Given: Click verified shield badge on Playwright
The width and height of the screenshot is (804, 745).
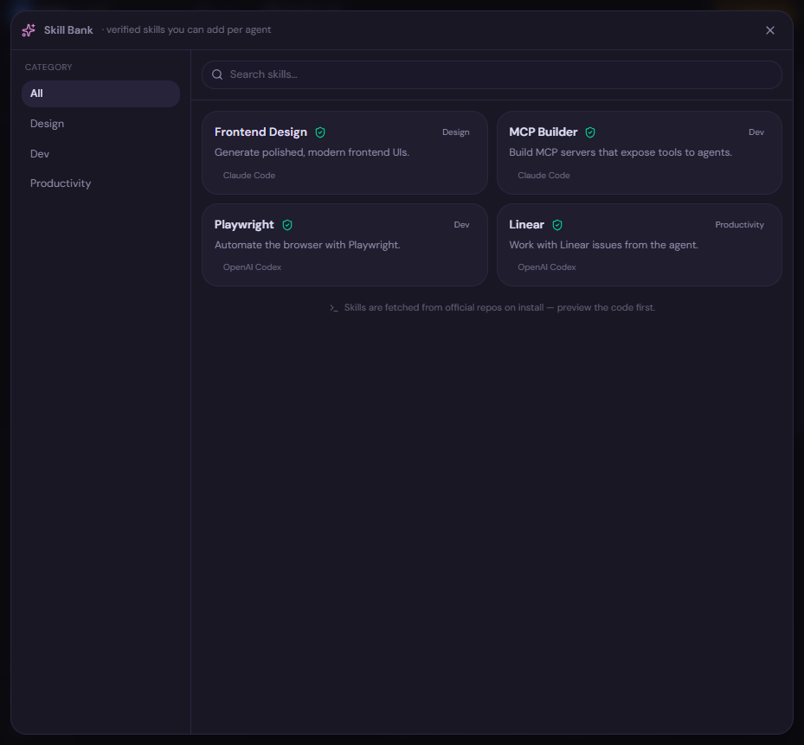Looking at the screenshot, I should click(x=287, y=225).
